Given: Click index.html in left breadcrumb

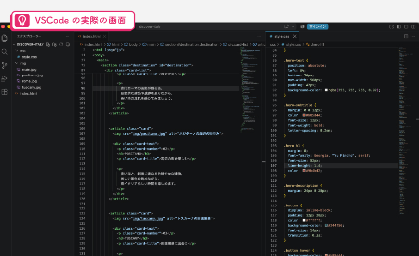Looking at the screenshot, I should pyautogui.click(x=93, y=44).
